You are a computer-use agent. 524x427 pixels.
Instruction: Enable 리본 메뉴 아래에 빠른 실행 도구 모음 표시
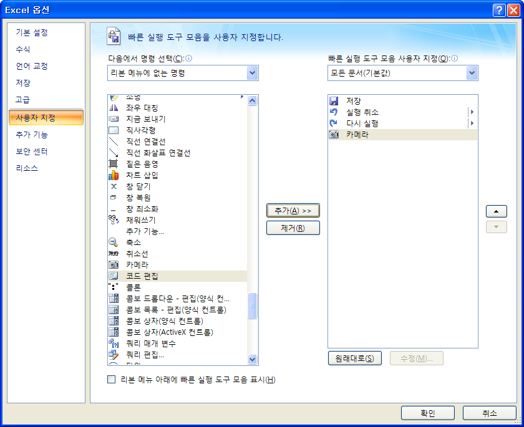(x=111, y=379)
